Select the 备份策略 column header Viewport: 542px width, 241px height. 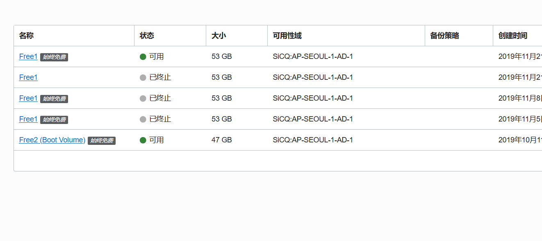click(444, 36)
